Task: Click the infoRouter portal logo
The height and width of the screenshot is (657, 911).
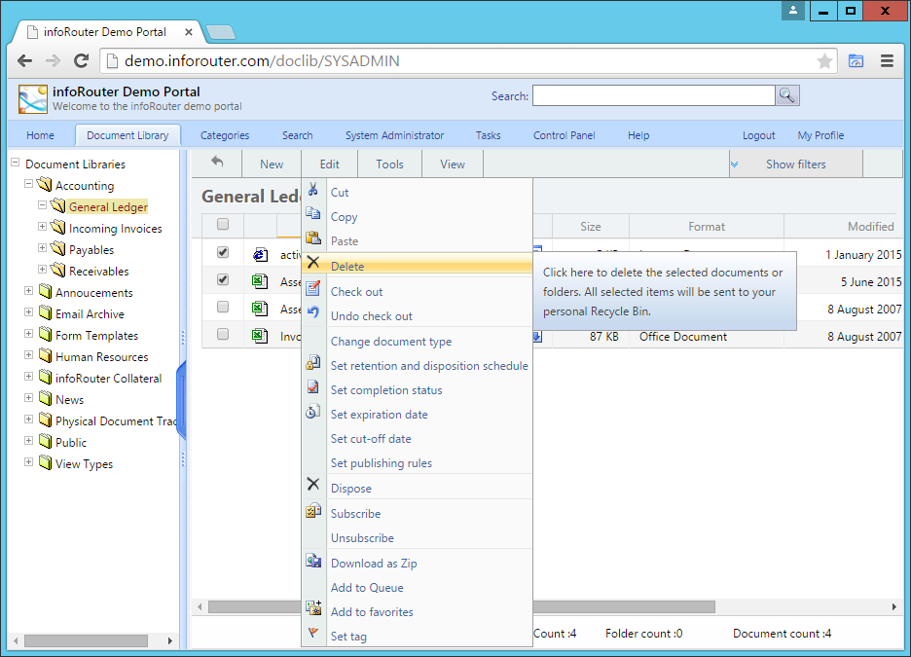Action: (32, 98)
